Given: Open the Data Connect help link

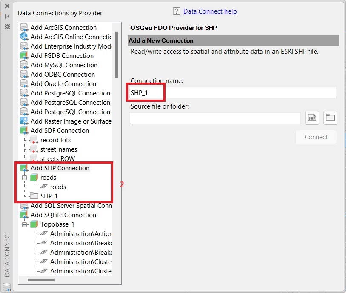Looking at the screenshot, I should point(210,11).
